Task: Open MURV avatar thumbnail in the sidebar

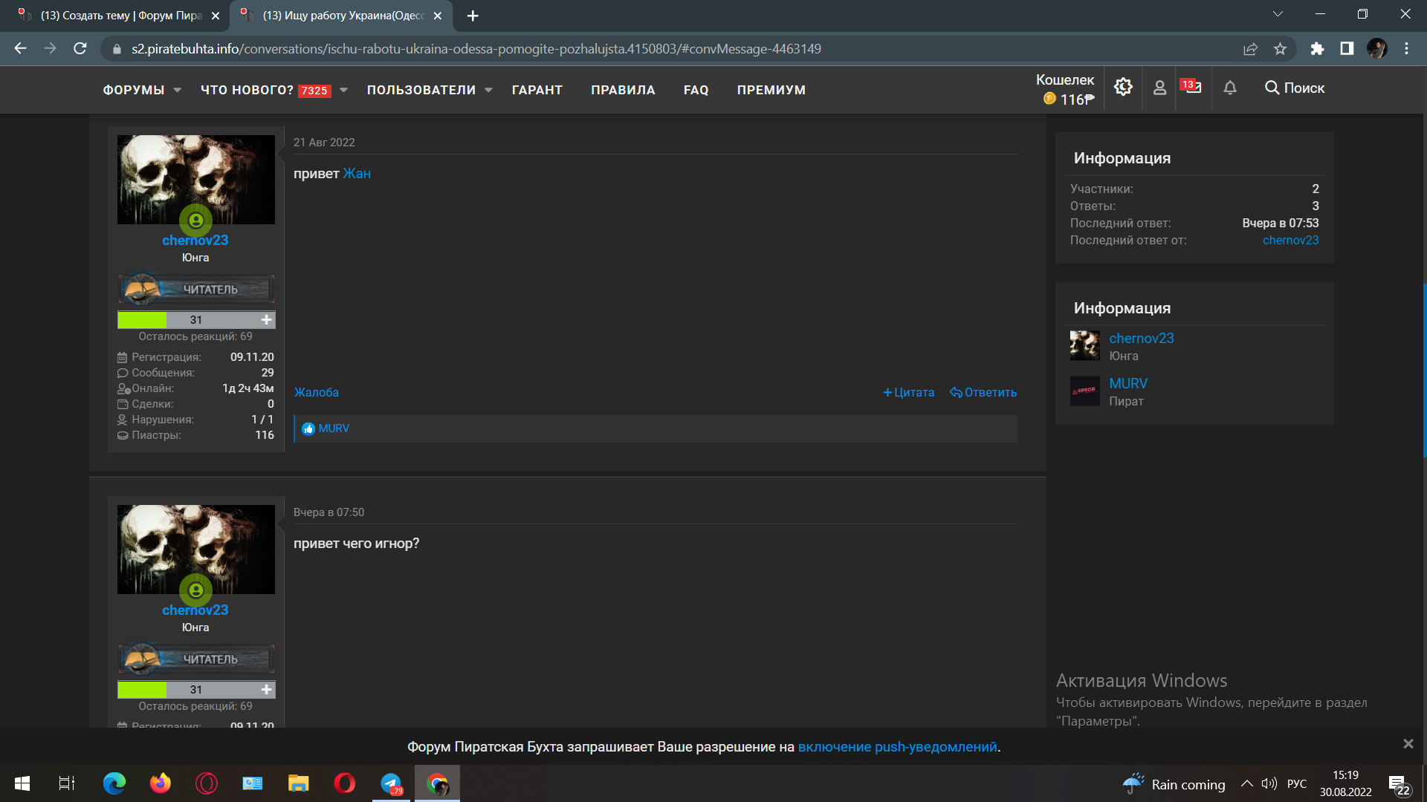Action: [1084, 391]
